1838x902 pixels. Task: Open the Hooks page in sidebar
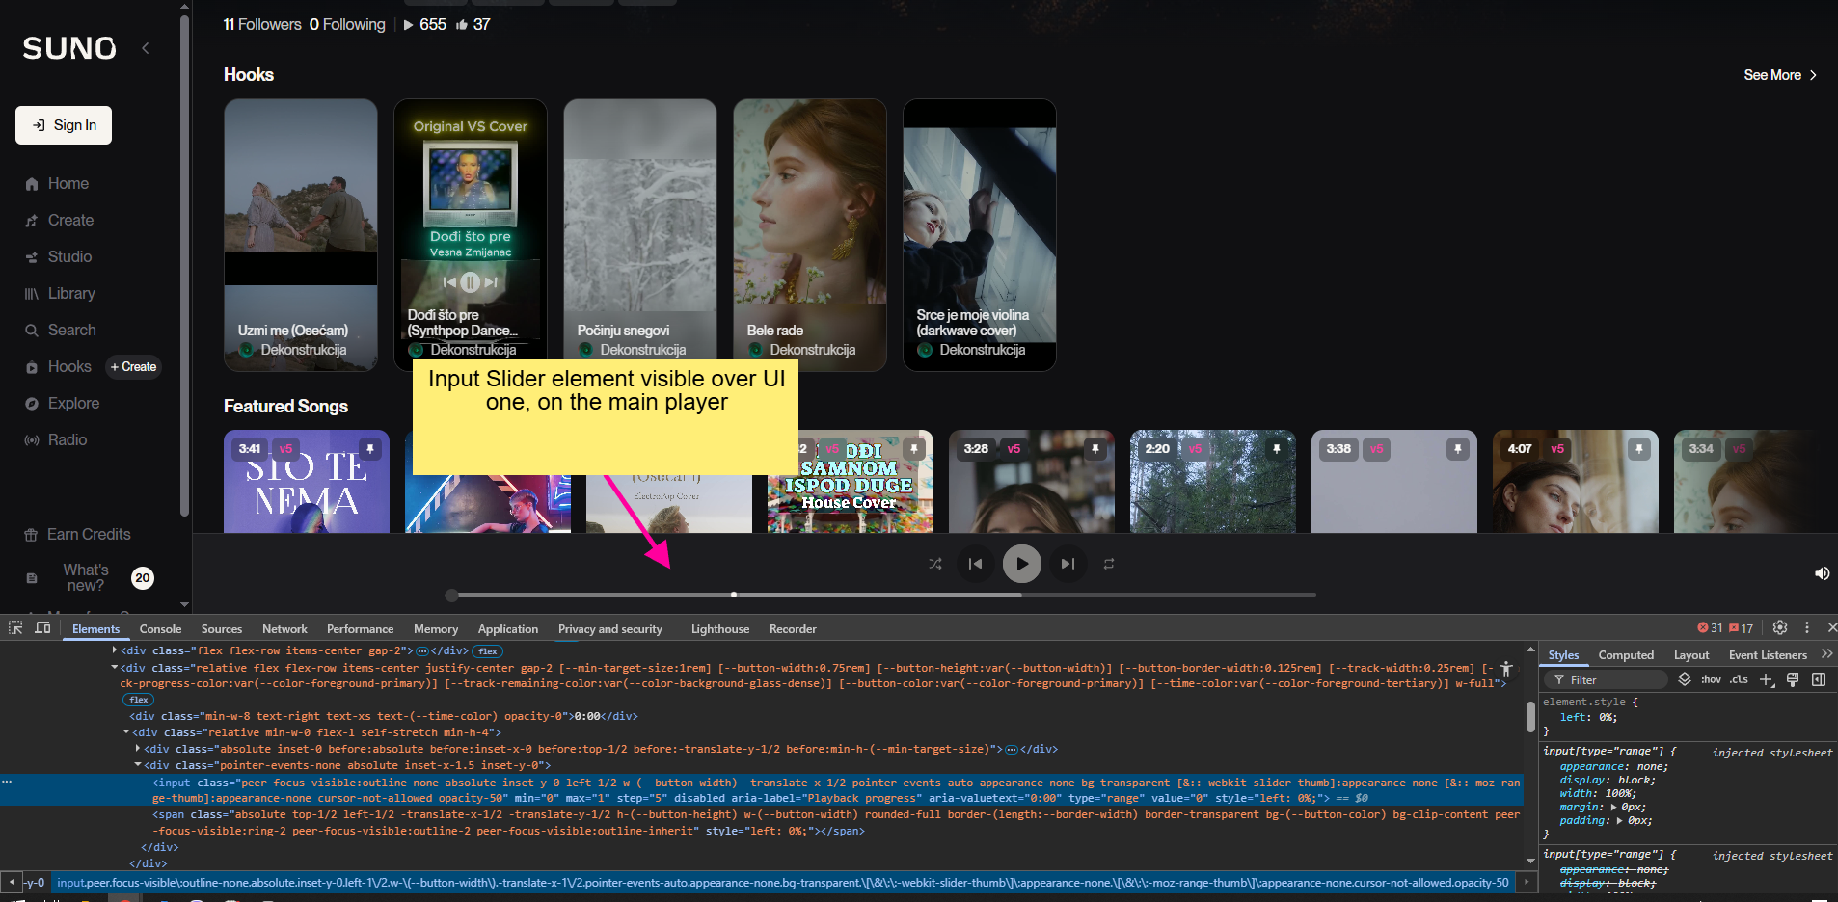click(59, 367)
